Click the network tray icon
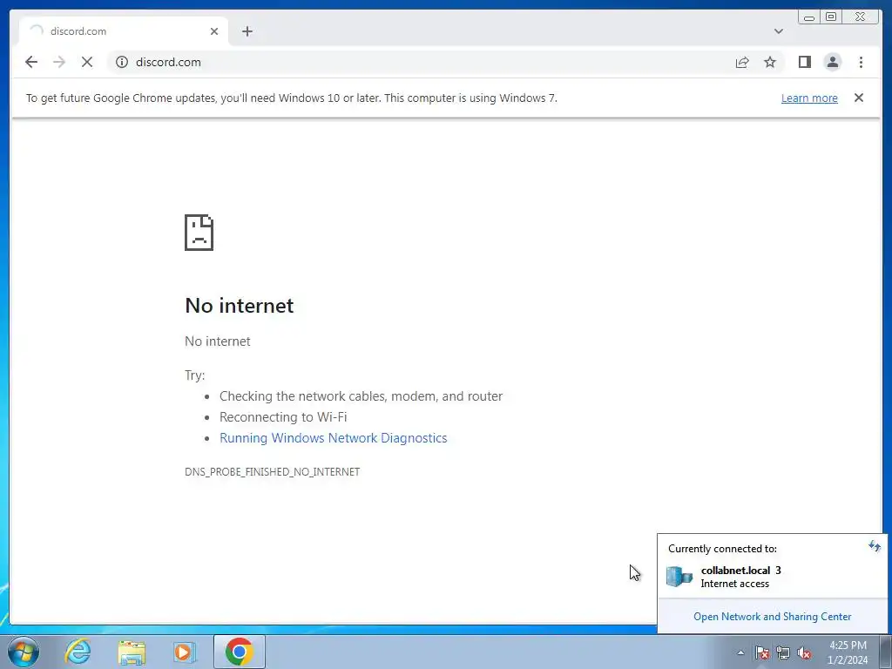Viewport: 892px width, 669px height. pos(783,652)
